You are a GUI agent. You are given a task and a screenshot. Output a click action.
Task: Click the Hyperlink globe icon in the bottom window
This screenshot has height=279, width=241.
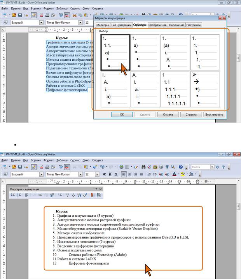click(121, 167)
